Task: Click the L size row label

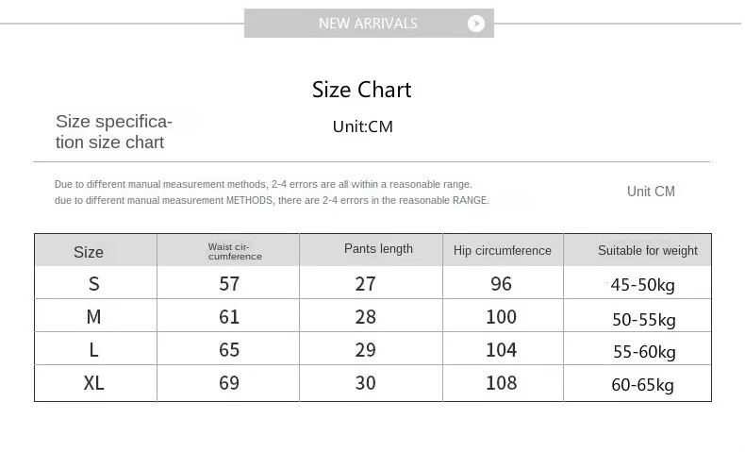Action: 94,350
